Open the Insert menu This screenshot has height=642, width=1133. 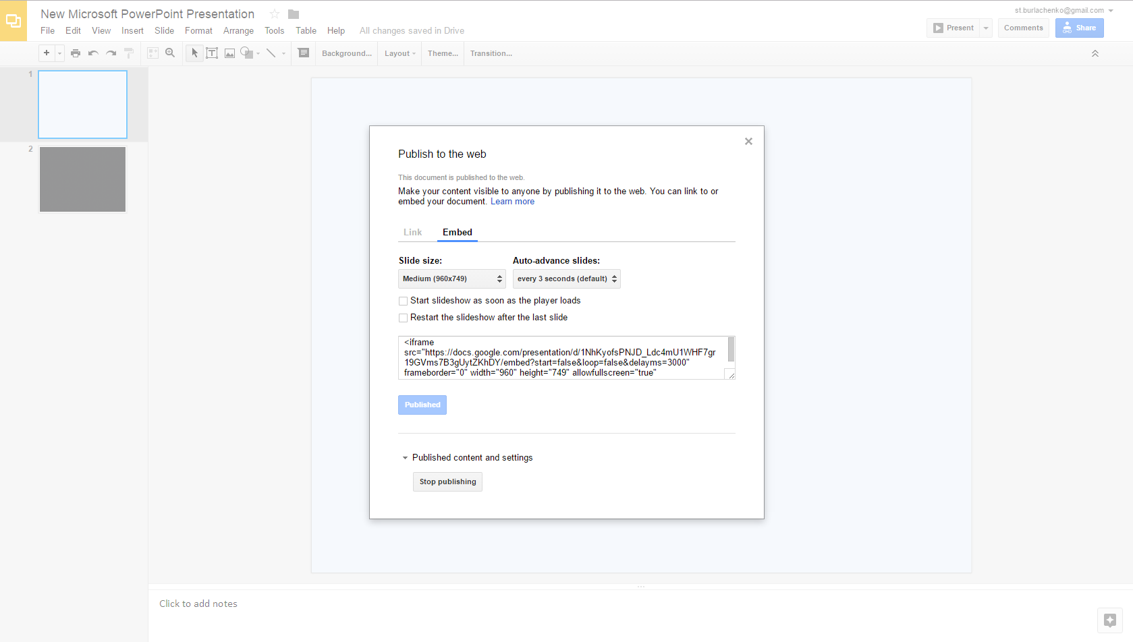pyautogui.click(x=132, y=30)
